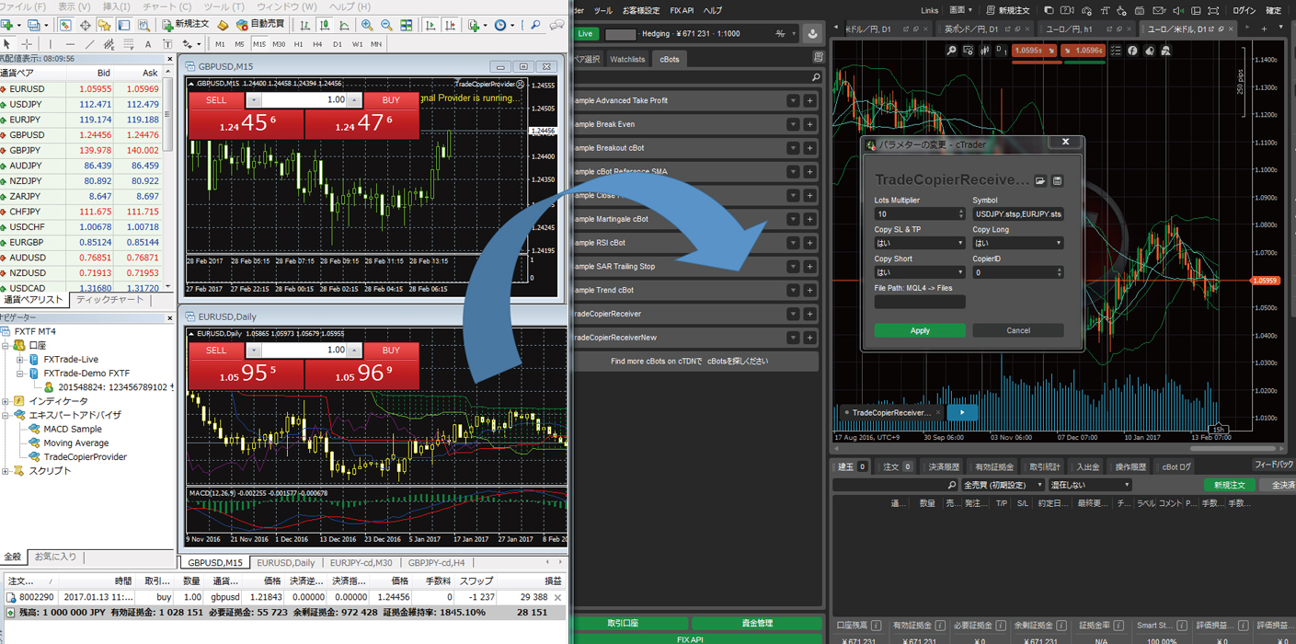Click the cTrader account microphone/deposit icon

click(x=812, y=33)
